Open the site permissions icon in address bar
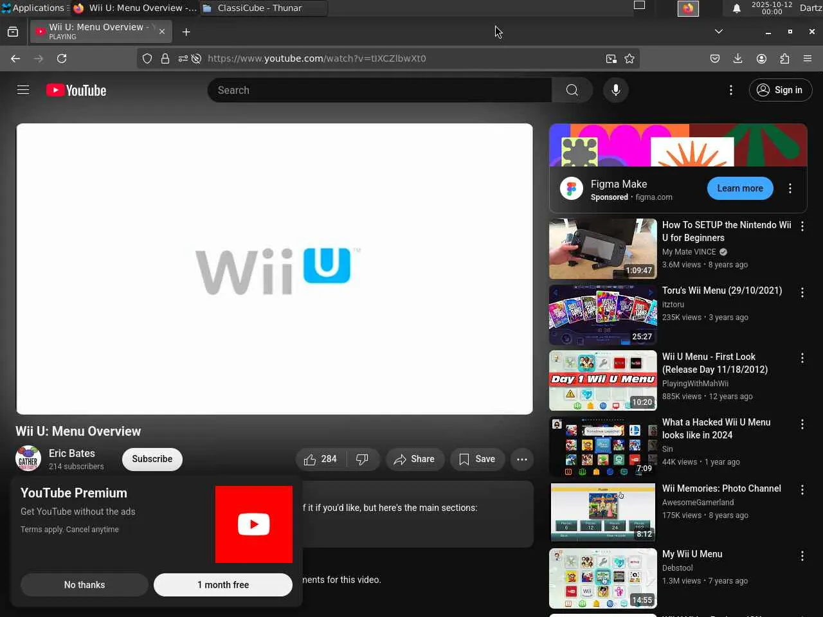 coord(183,58)
